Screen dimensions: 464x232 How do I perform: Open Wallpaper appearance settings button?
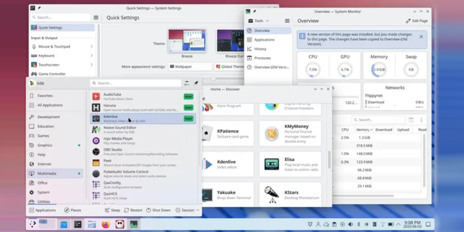(190, 67)
